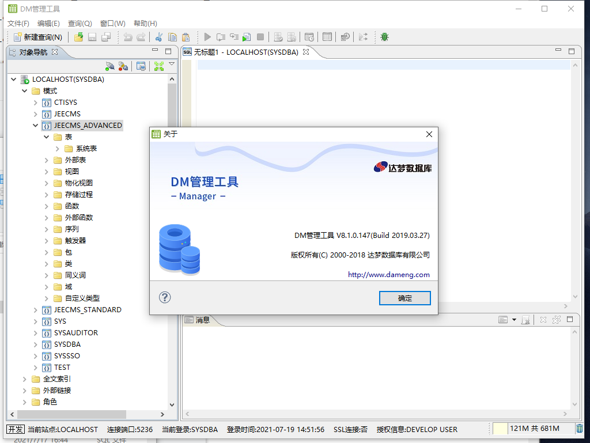
Task: Collapse the 模式 folder node
Action: click(24, 91)
